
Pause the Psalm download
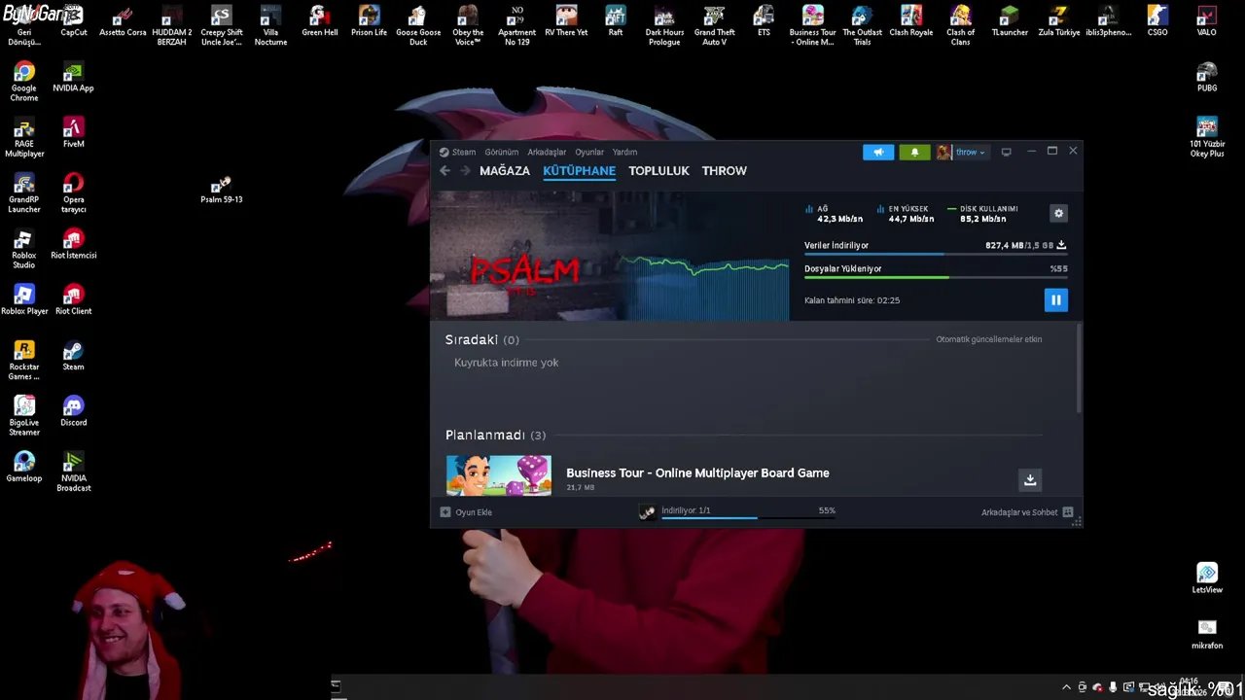[1055, 300]
